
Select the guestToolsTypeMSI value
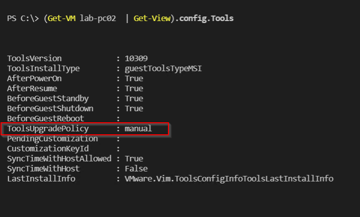click(x=160, y=69)
